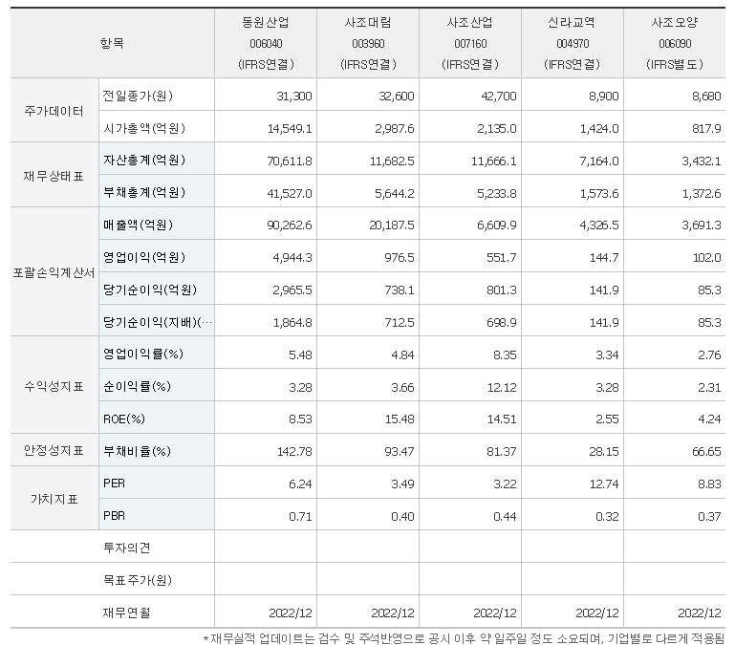
Task: Click the 사조산업 007160 column header
Action: pos(470,43)
